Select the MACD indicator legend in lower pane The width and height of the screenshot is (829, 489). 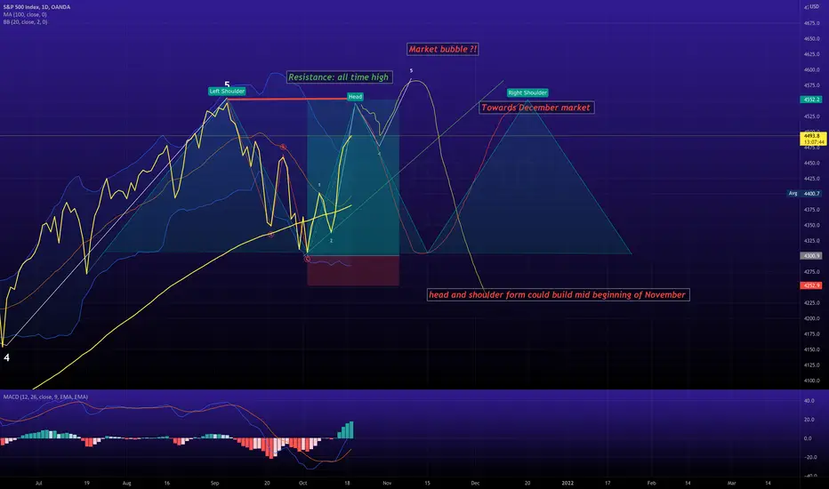(x=45, y=397)
